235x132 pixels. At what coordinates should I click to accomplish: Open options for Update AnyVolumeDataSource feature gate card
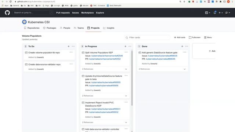point(126,76)
